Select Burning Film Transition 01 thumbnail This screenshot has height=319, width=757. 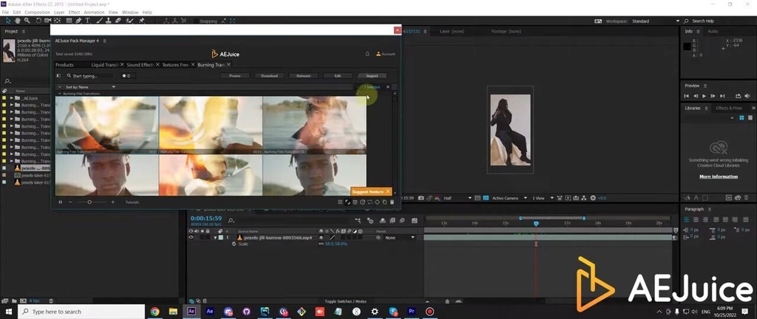click(x=106, y=126)
